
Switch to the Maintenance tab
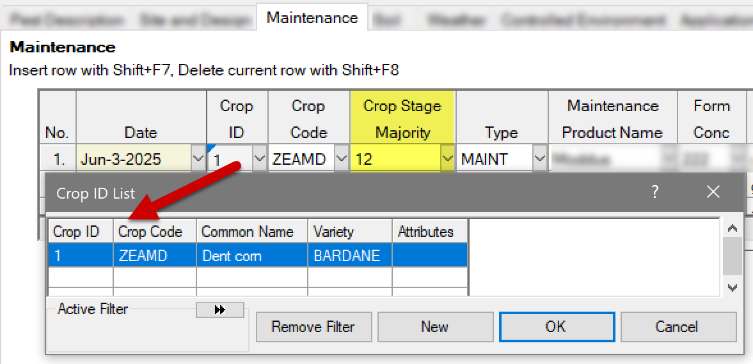click(312, 18)
